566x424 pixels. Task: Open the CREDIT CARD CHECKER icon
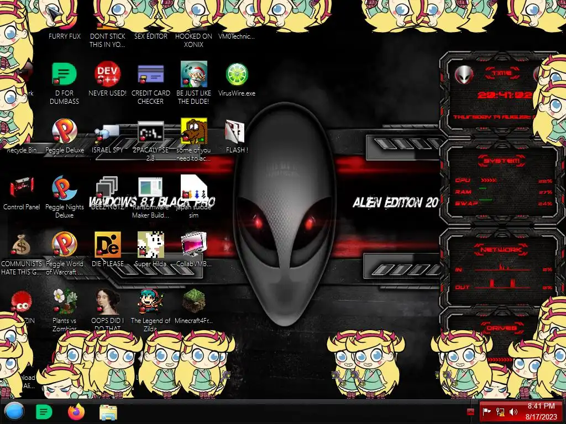[x=150, y=75]
